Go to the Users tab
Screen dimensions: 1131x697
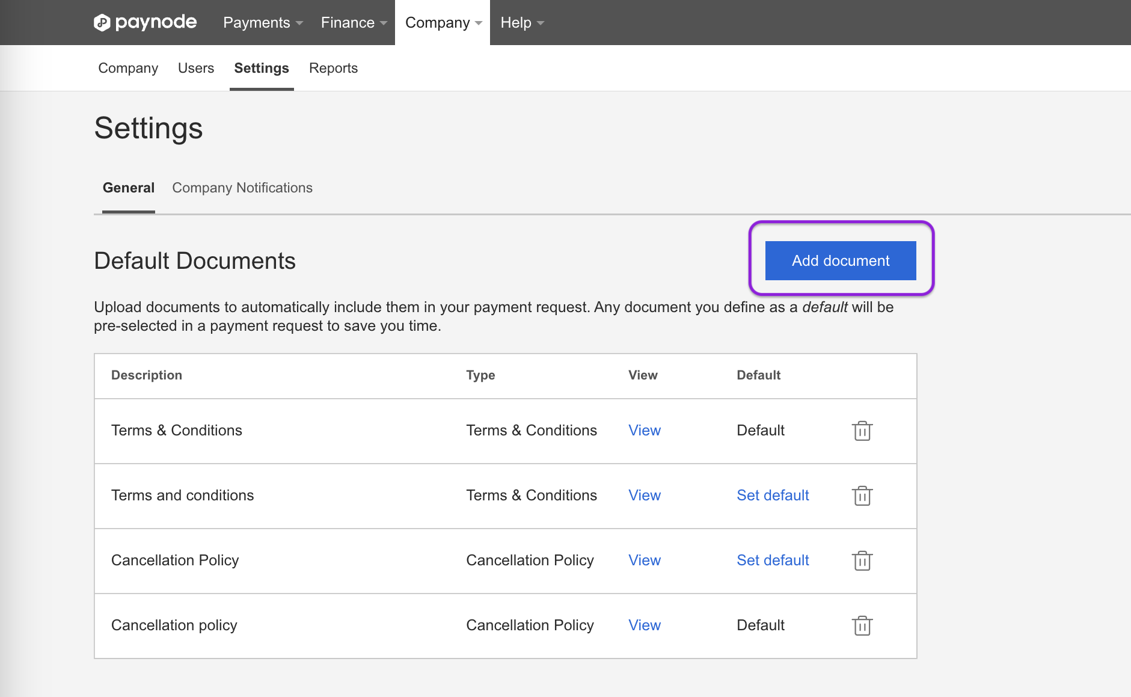tap(196, 68)
